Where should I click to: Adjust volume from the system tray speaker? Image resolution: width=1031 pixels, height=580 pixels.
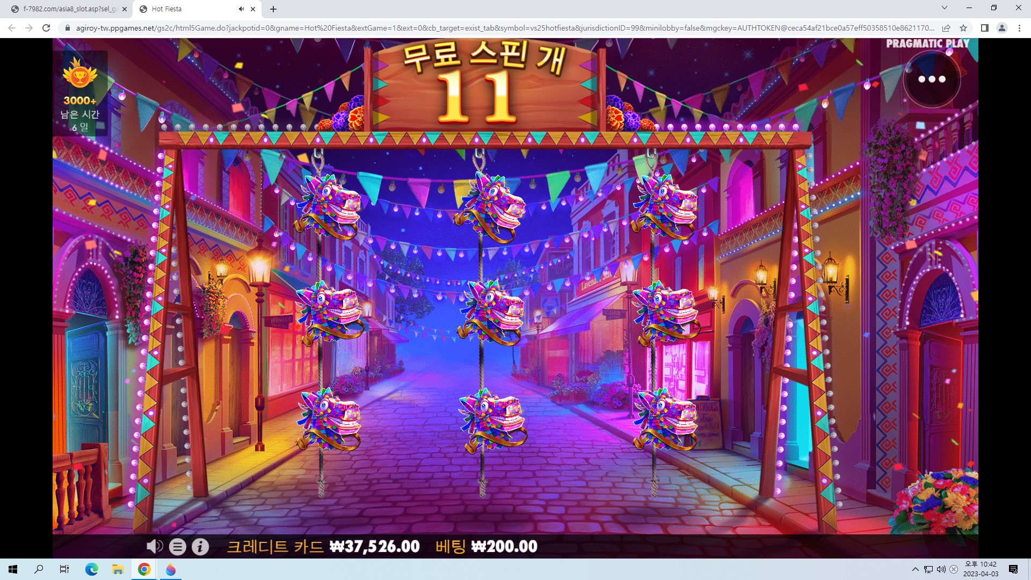941,569
